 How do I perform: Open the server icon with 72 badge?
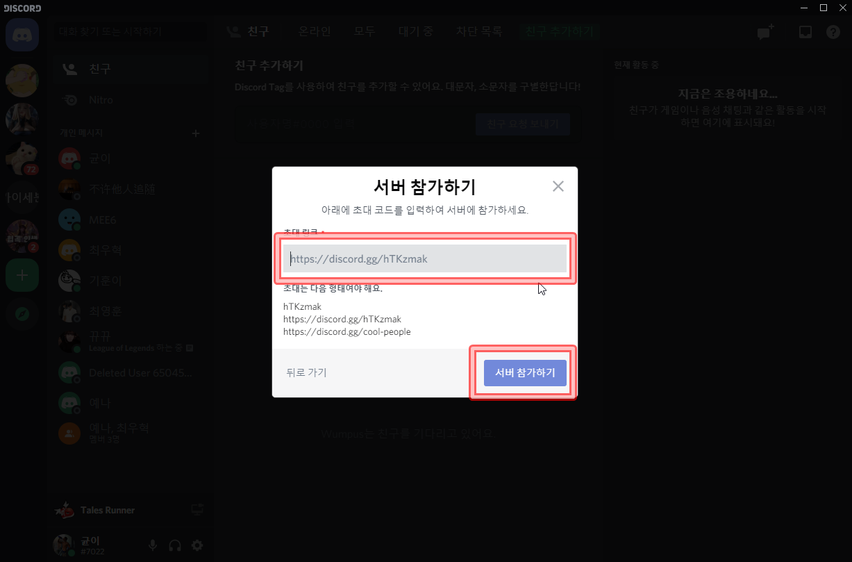[22, 158]
